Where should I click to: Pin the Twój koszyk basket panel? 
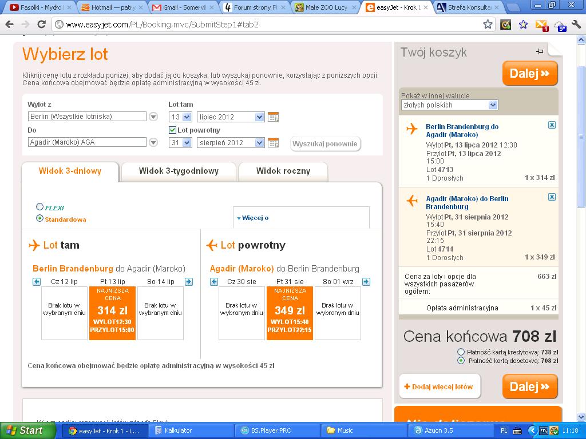[x=539, y=51]
